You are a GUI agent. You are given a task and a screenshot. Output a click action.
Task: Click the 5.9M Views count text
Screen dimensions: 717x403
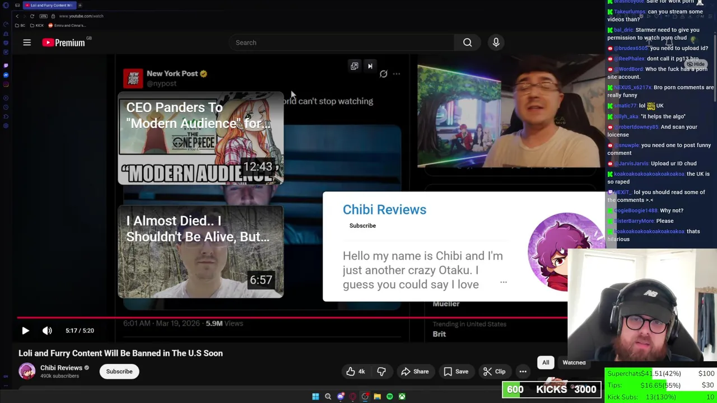(224, 324)
